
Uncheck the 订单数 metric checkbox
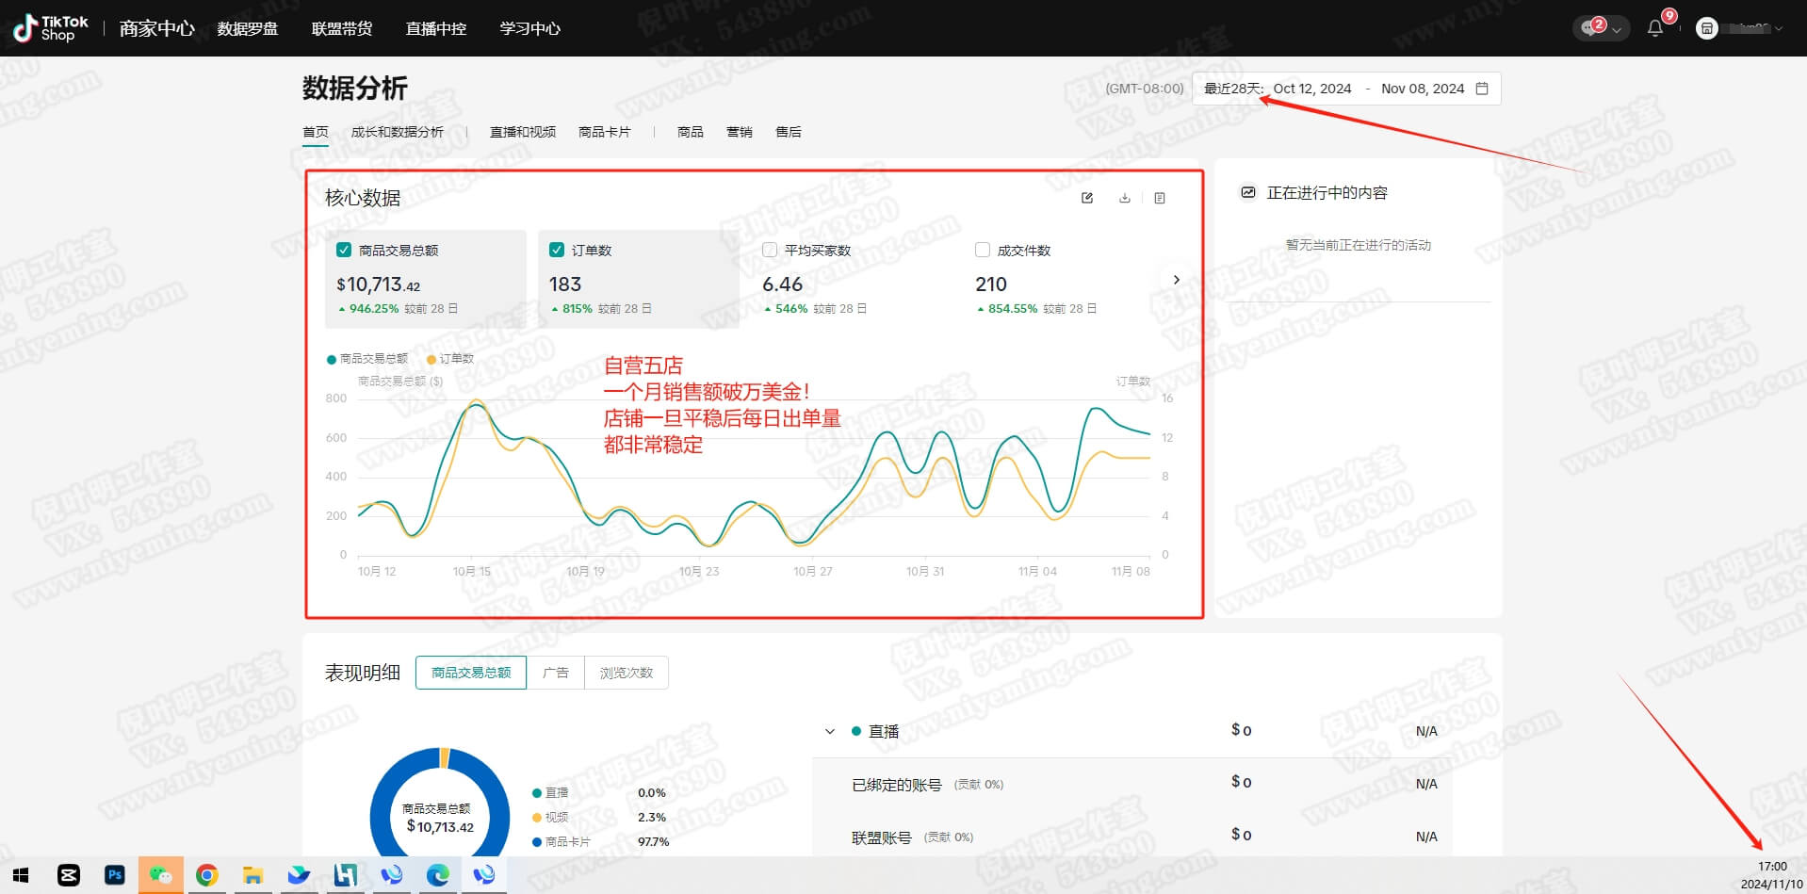tap(557, 251)
